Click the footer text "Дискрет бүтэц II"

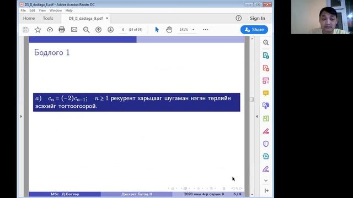[137, 194]
